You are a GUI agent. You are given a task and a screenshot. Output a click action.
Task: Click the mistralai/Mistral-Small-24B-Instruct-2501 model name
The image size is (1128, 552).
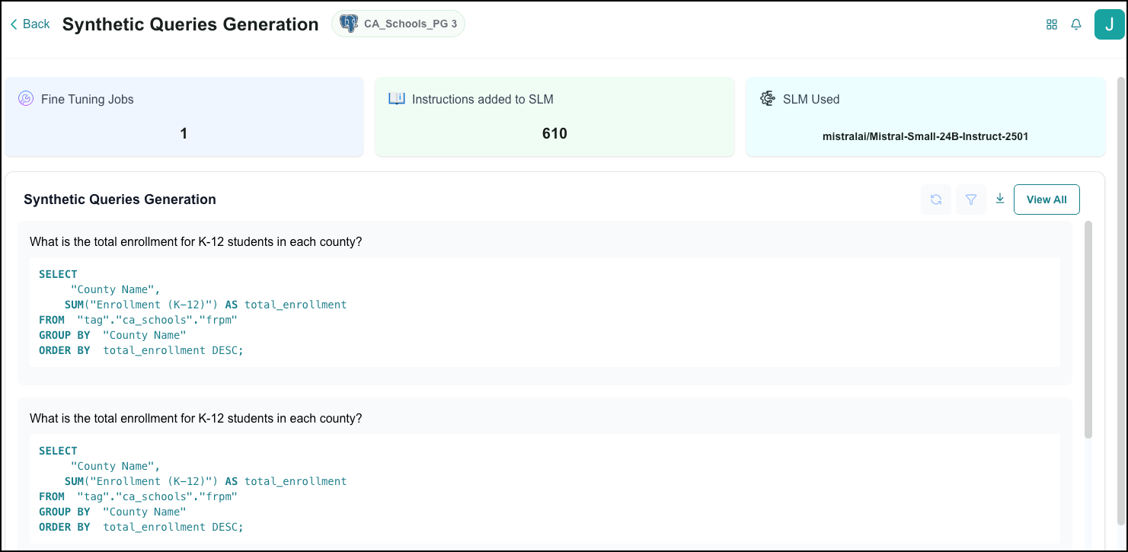click(x=925, y=137)
